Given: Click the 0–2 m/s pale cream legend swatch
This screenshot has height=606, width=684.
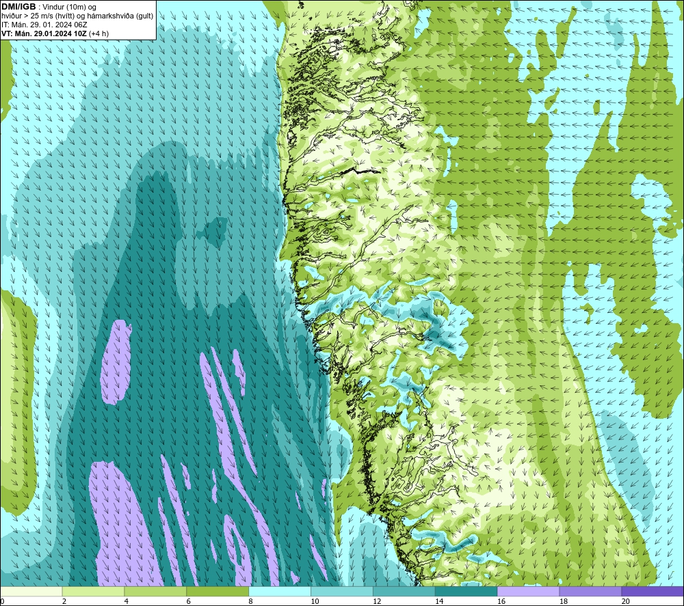Looking at the screenshot, I should coord(31,591).
